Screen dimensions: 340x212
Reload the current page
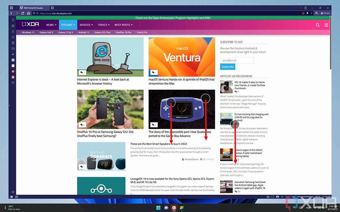tap(23, 13)
